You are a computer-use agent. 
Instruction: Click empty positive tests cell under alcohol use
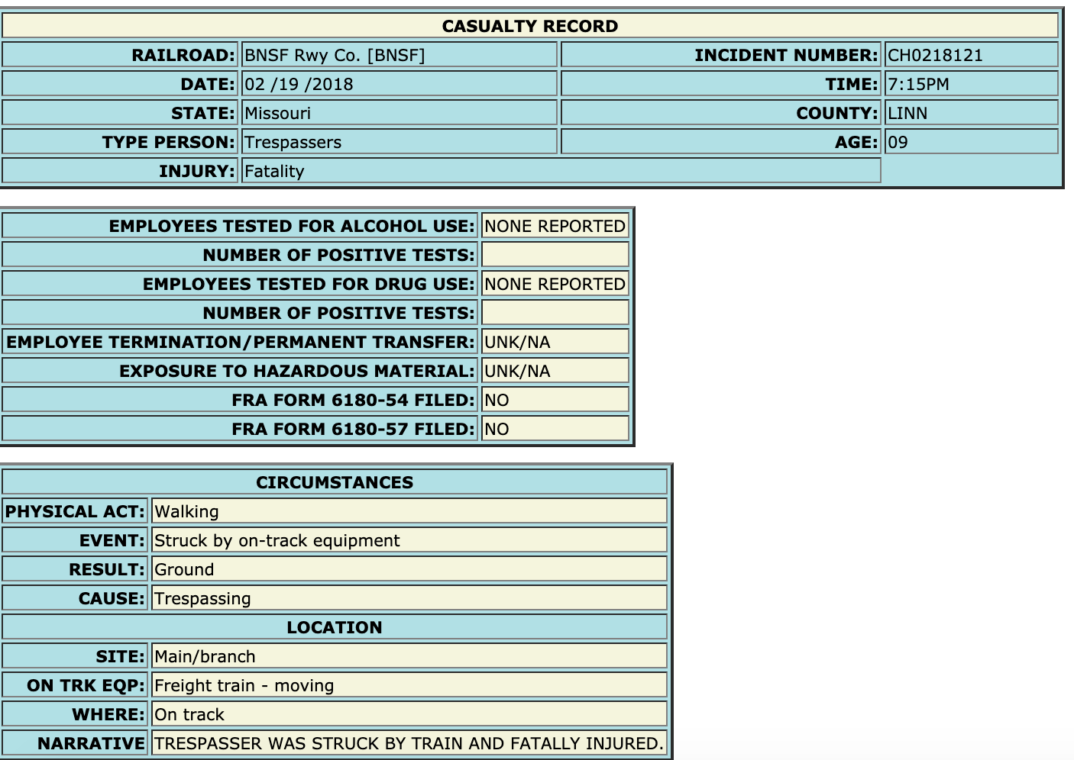click(x=555, y=255)
